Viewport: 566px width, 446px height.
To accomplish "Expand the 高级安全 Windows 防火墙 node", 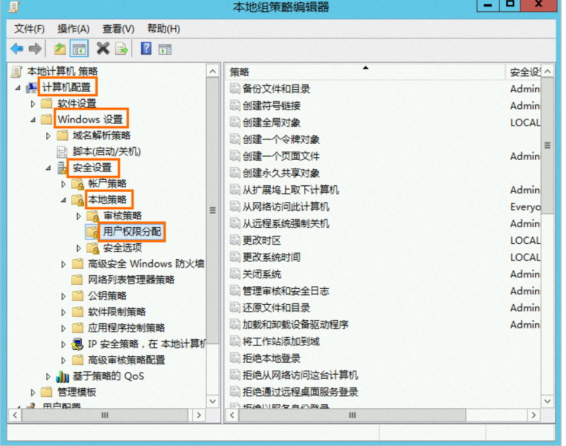I will (64, 264).
